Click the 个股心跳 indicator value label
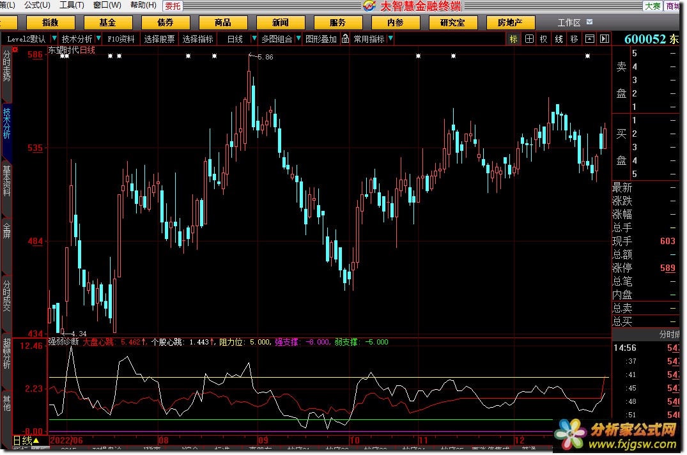 tap(183, 342)
